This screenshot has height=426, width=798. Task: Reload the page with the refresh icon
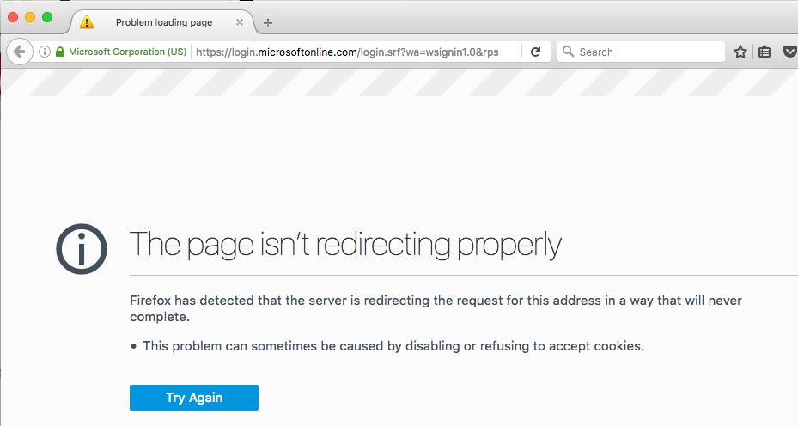[x=535, y=52]
